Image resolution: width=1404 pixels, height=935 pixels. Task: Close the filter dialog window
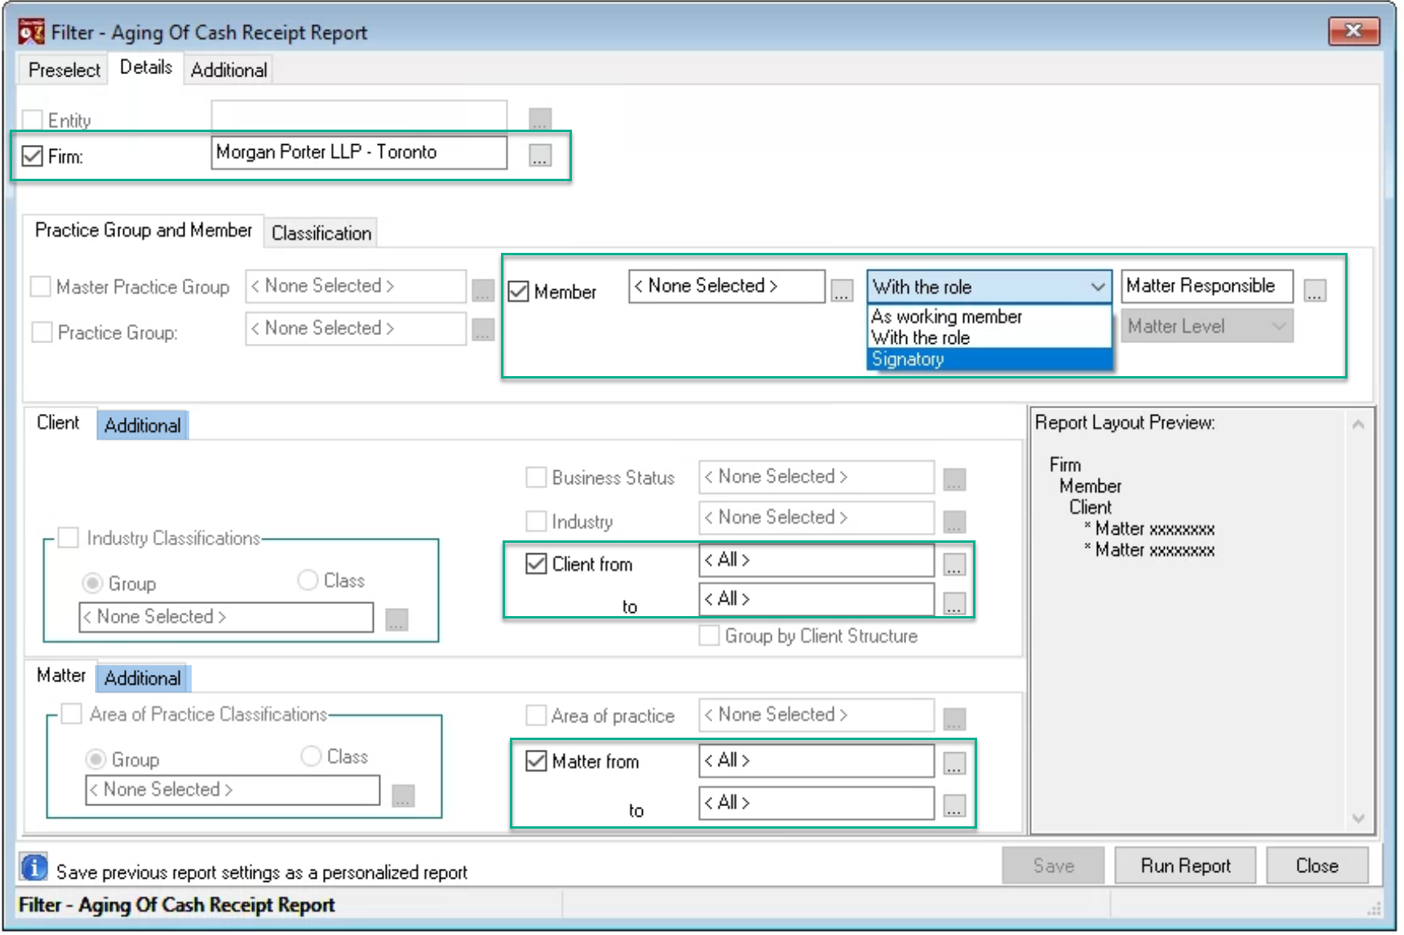(x=1354, y=31)
